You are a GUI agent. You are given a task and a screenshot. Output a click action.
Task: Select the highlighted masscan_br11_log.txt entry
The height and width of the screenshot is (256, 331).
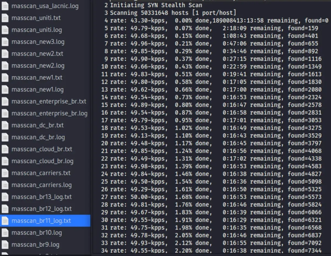pos(45,221)
